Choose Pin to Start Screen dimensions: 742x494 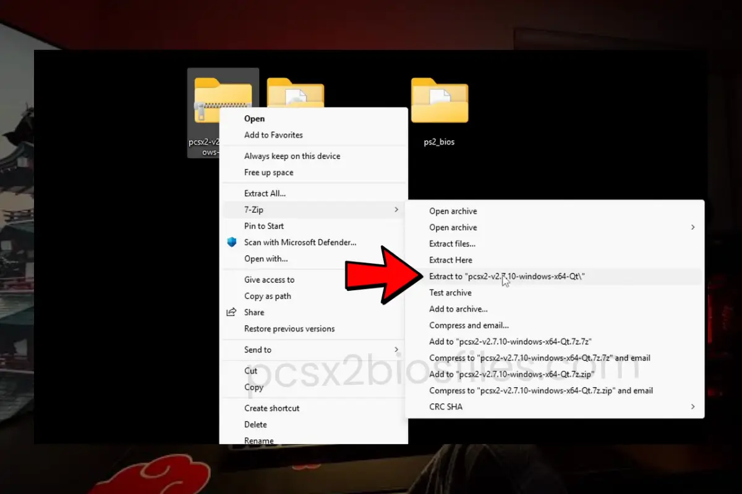tap(264, 226)
